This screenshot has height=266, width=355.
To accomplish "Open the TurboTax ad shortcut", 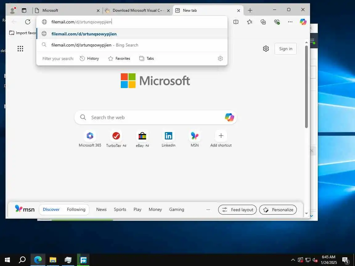I will pyautogui.click(x=116, y=139).
